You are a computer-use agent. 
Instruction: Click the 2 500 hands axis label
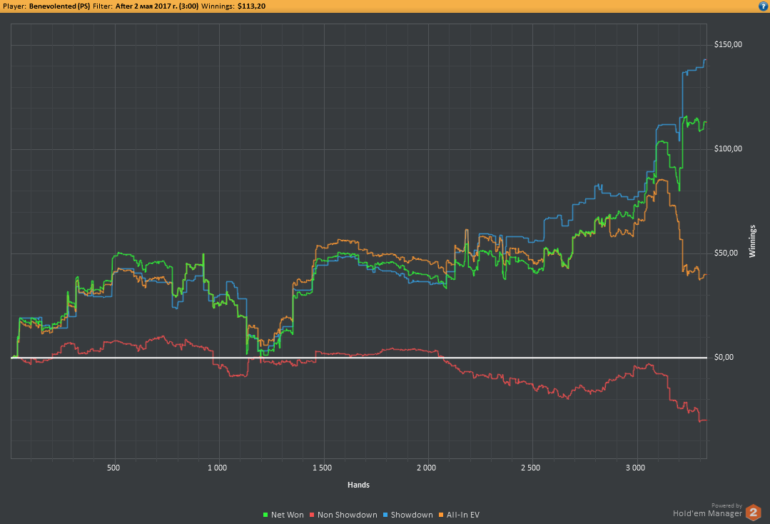point(530,468)
